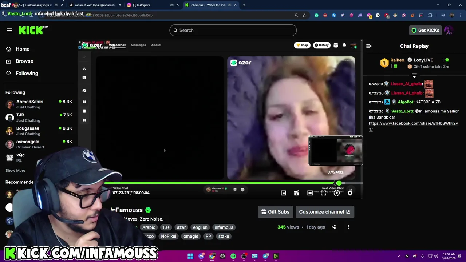
Task: Open Following in Kick sidebar
Action: 27,73
